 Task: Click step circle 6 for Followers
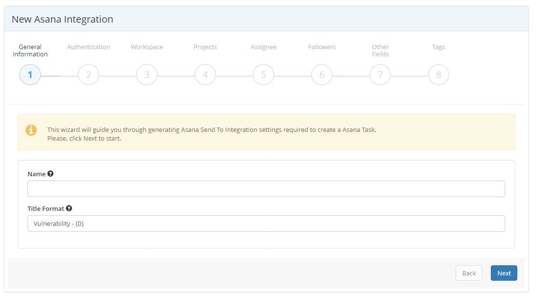pos(322,75)
